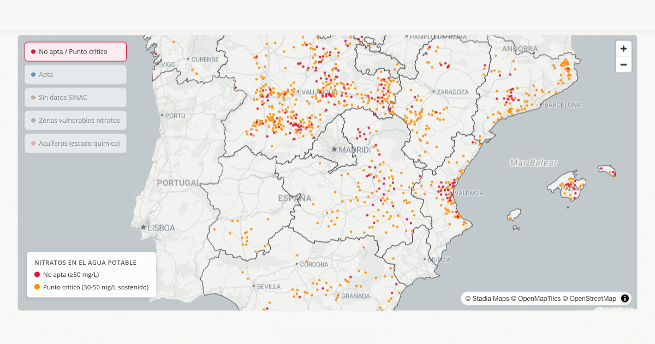Toggle the Apta layer
The image size is (655, 344).
[x=75, y=74]
